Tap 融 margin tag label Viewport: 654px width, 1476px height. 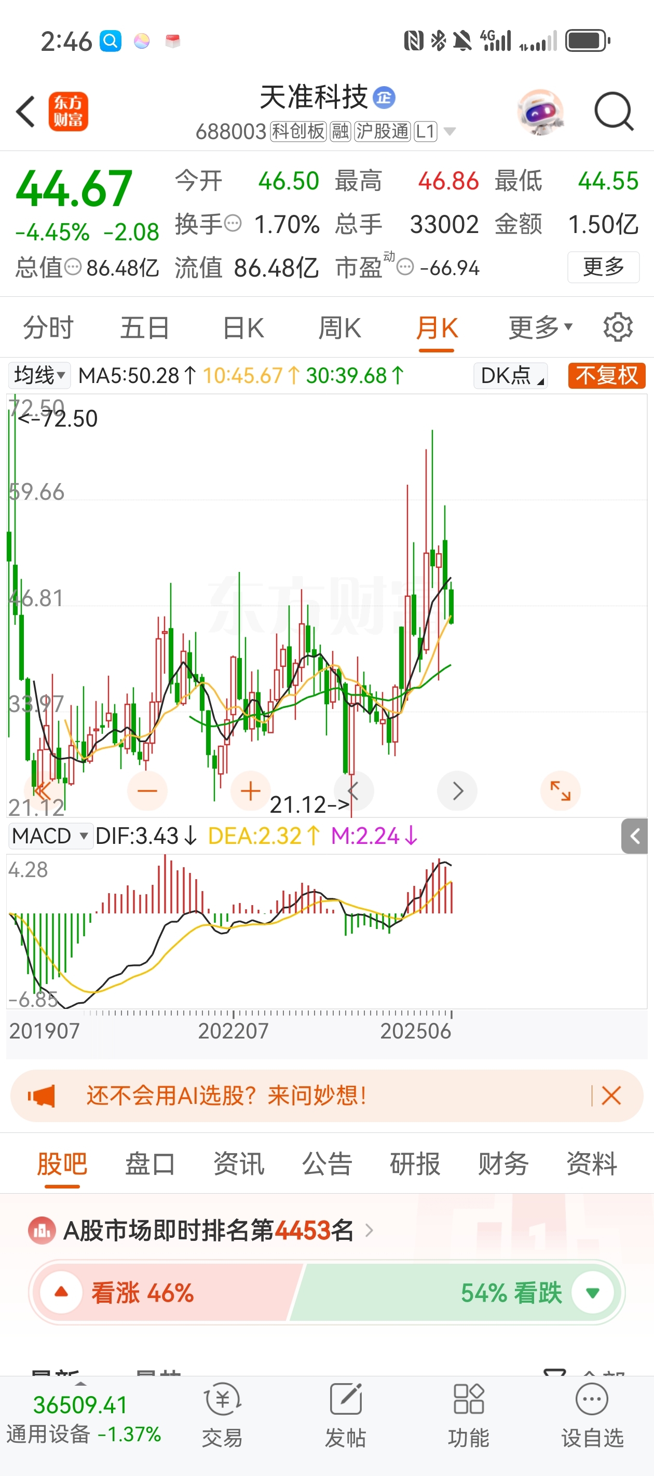point(340,132)
